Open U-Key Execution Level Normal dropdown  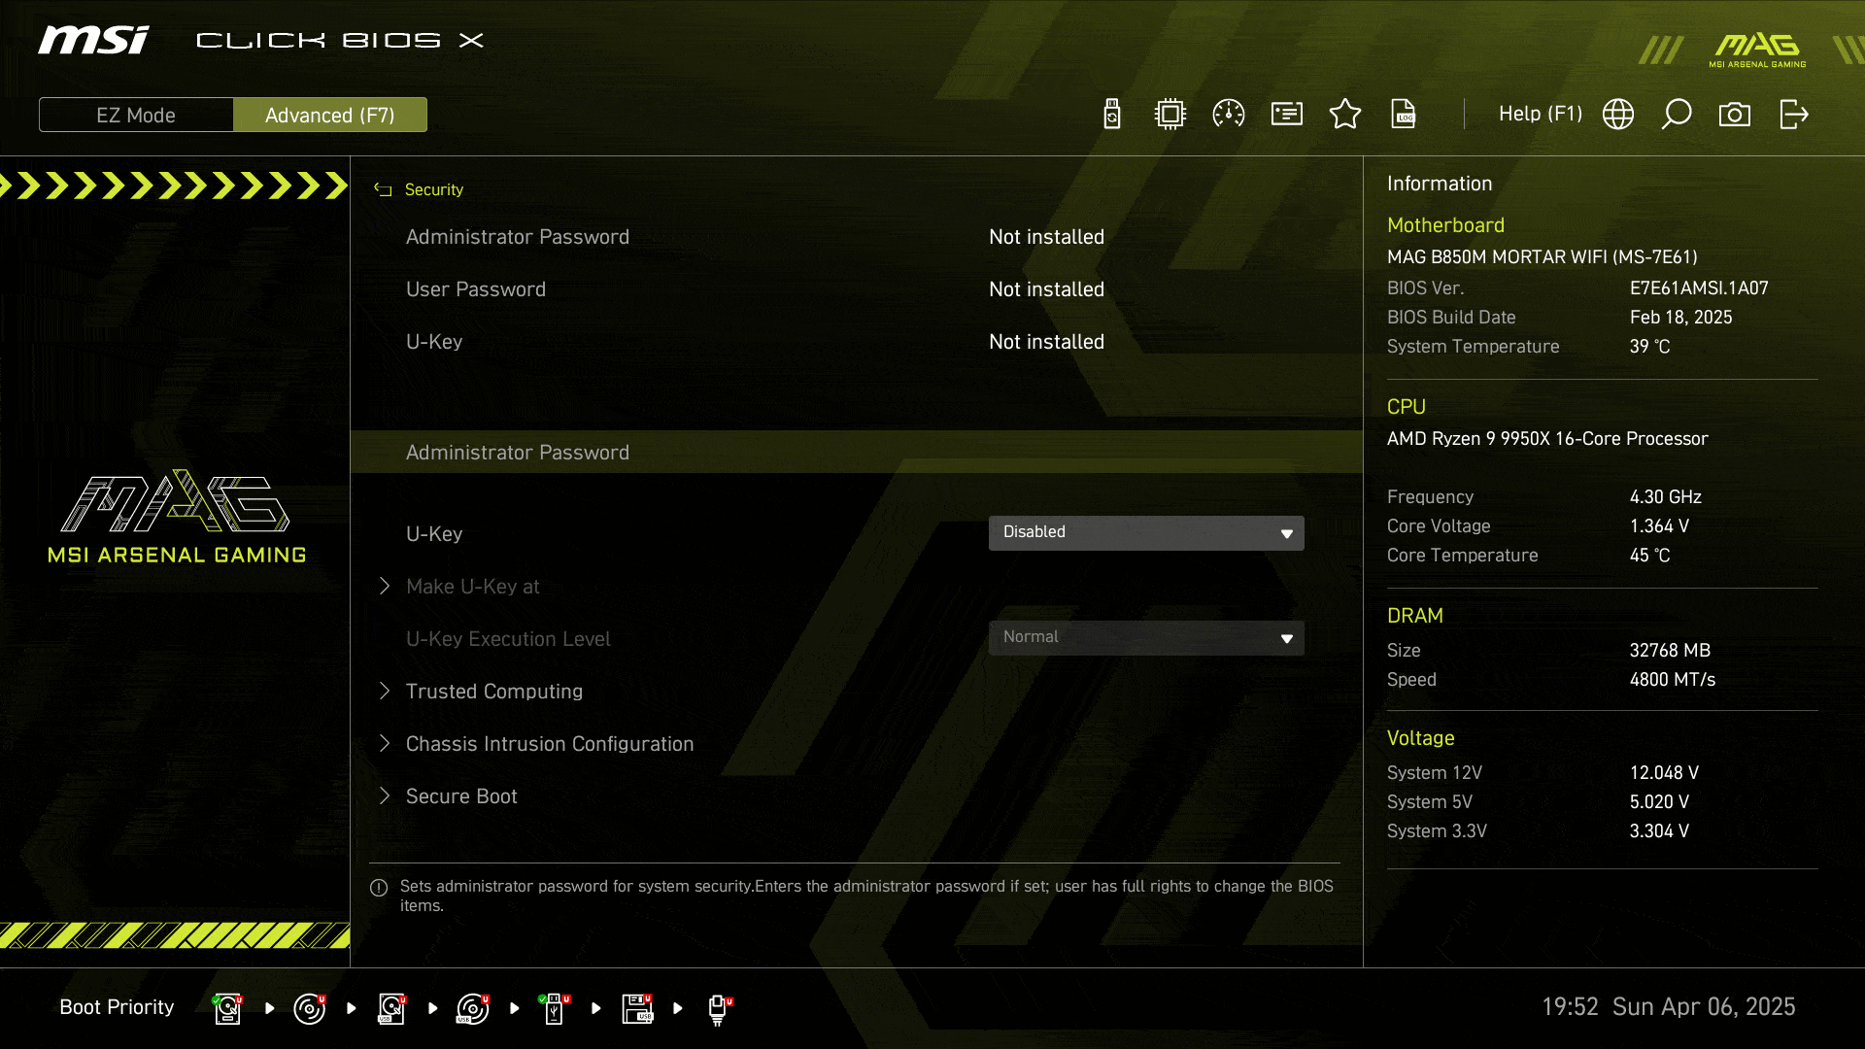click(1146, 637)
